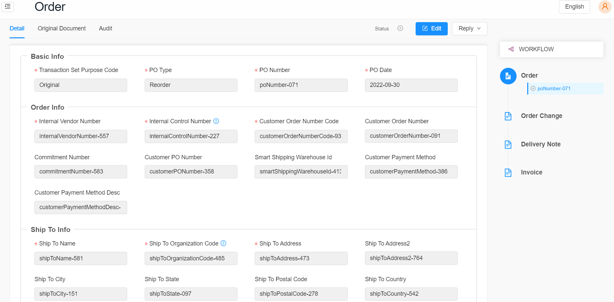614x302 pixels.
Task: Click the Status plus circle icon
Action: pyautogui.click(x=400, y=28)
